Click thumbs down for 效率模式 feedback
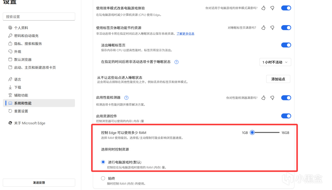The image size is (332, 190). pos(272,8)
